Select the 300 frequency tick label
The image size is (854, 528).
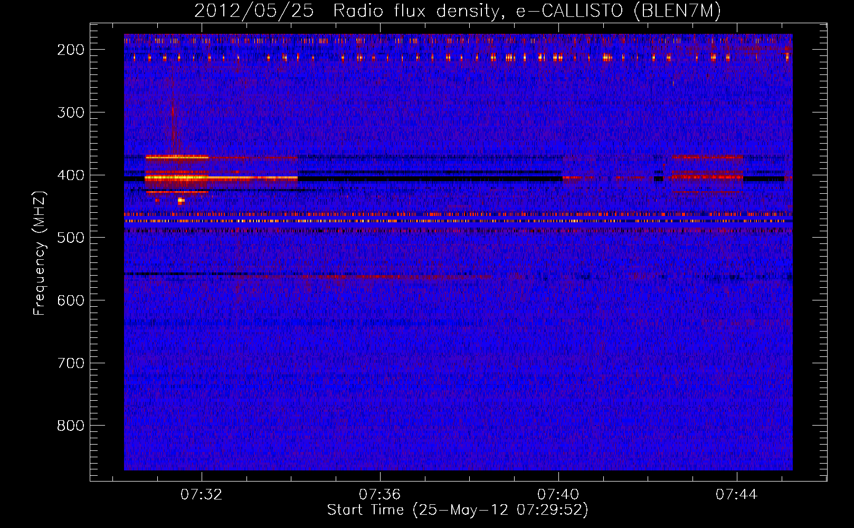pyautogui.click(x=71, y=112)
